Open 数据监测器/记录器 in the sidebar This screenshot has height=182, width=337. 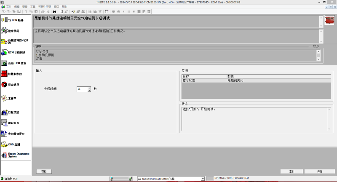click(x=16, y=41)
